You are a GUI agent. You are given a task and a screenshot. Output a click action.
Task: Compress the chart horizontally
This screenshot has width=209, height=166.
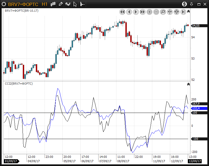tap(170, 12)
